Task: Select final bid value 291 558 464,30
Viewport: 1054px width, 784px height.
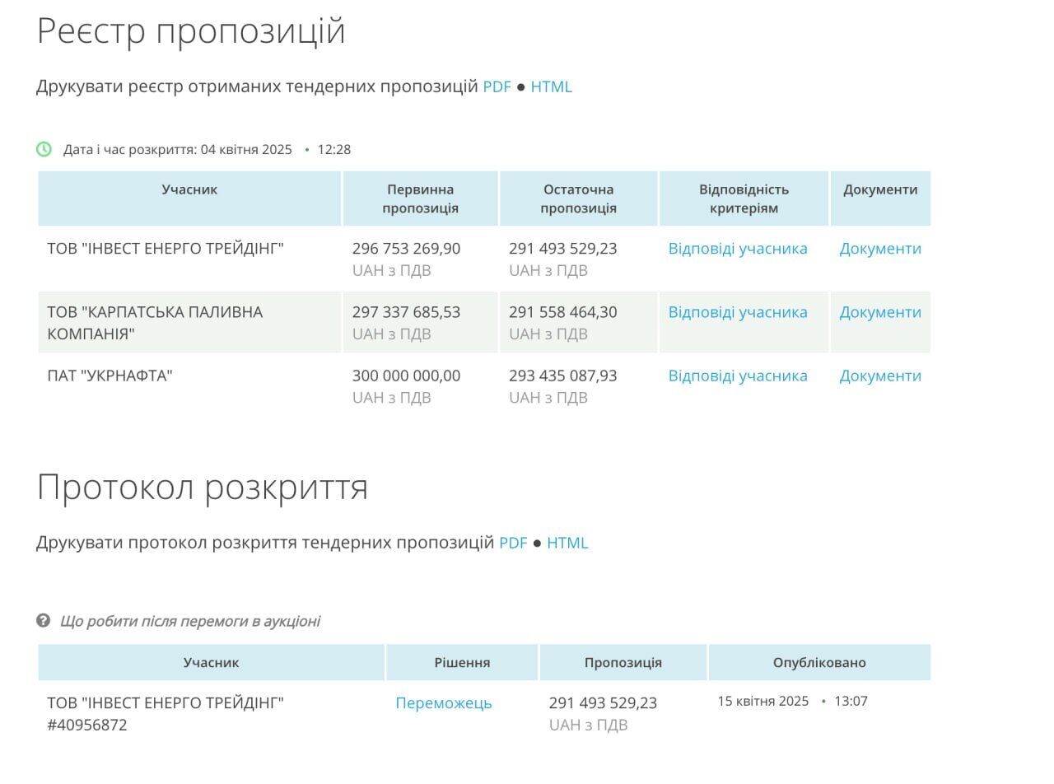Action: pos(562,312)
